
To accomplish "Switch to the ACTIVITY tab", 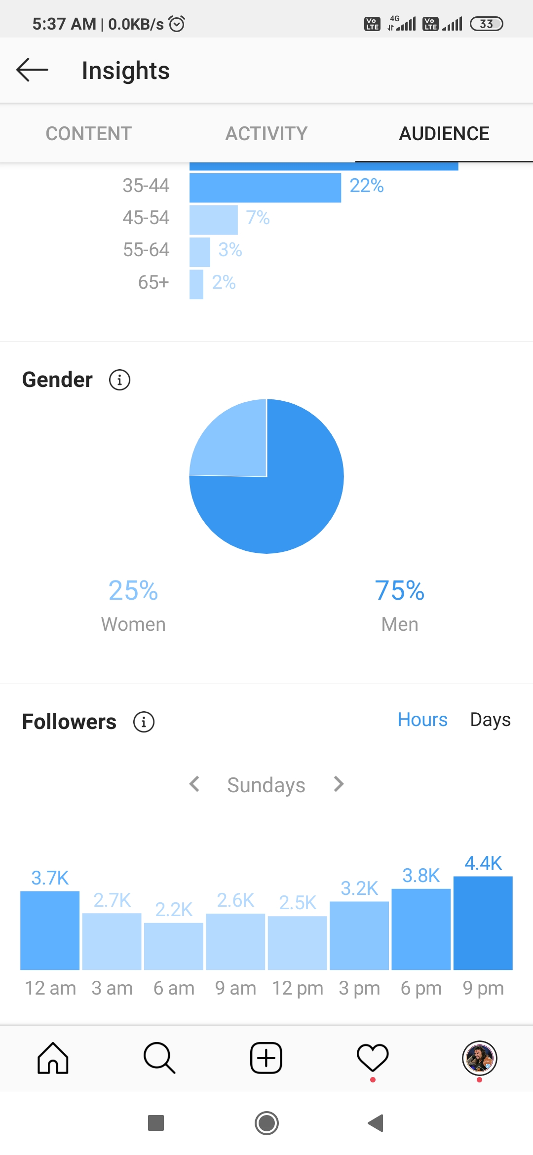I will click(x=266, y=133).
